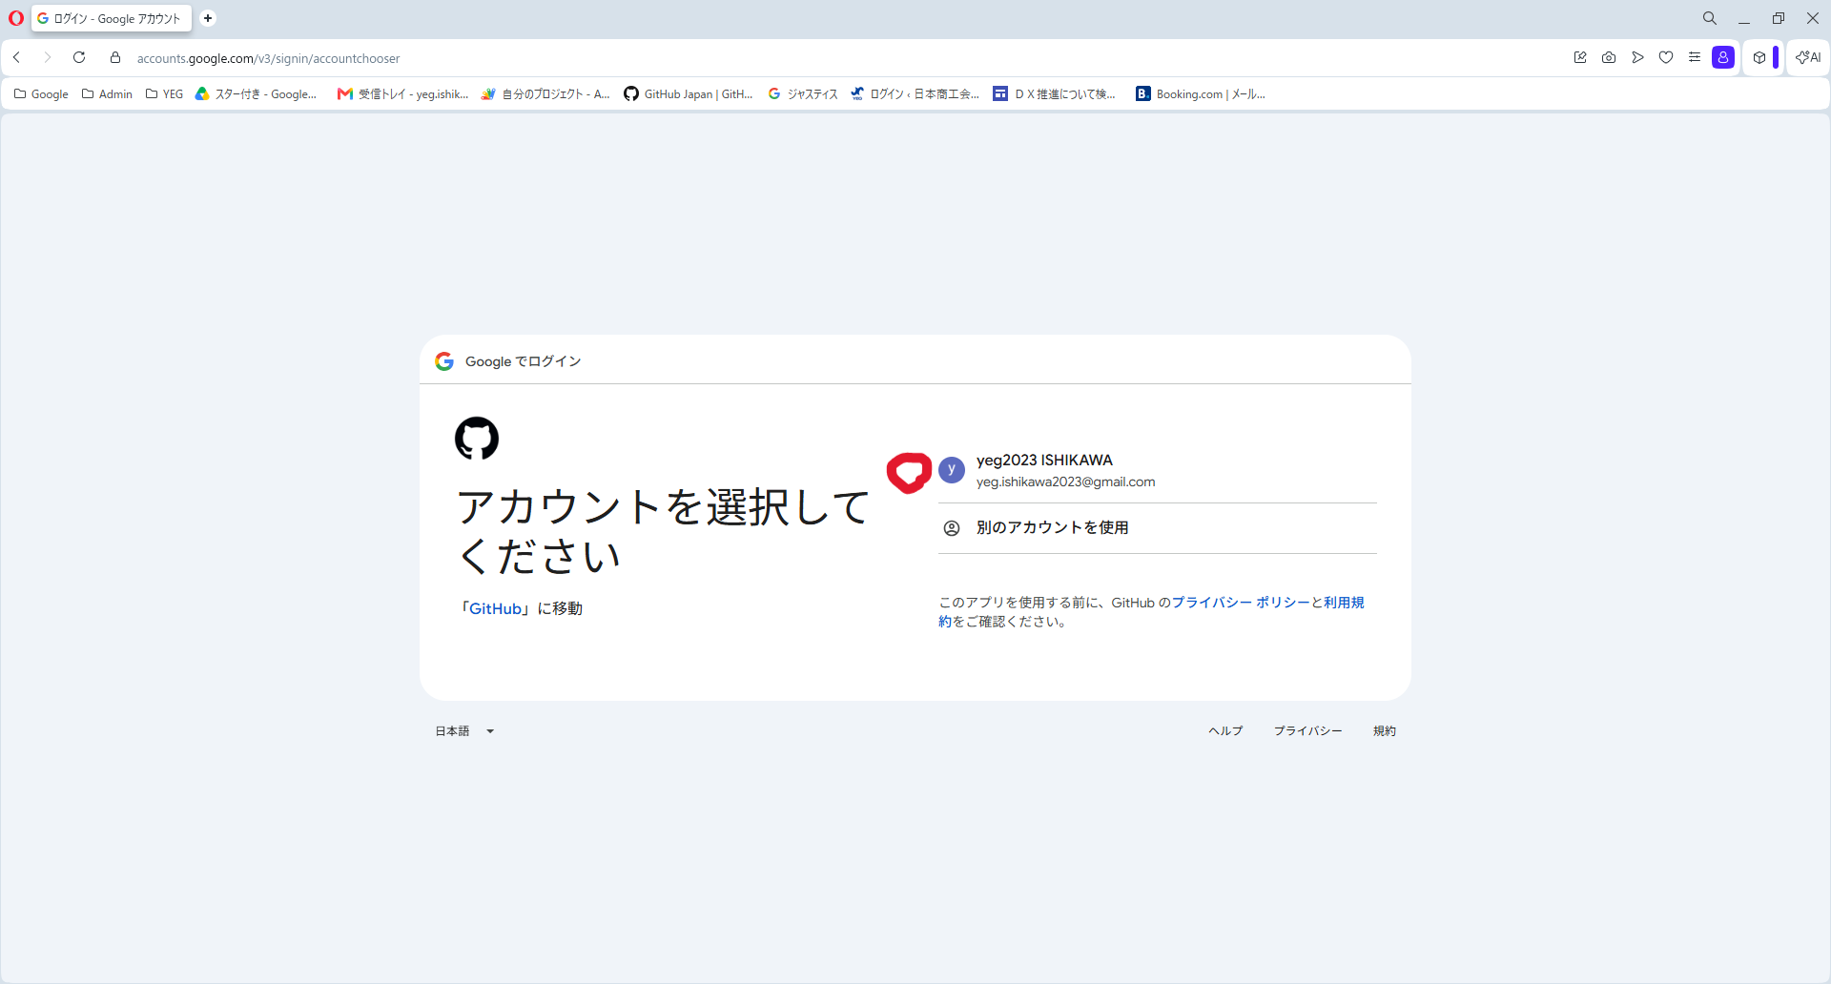Click the Google G logo in header
The height and width of the screenshot is (984, 1831).
coord(444,361)
